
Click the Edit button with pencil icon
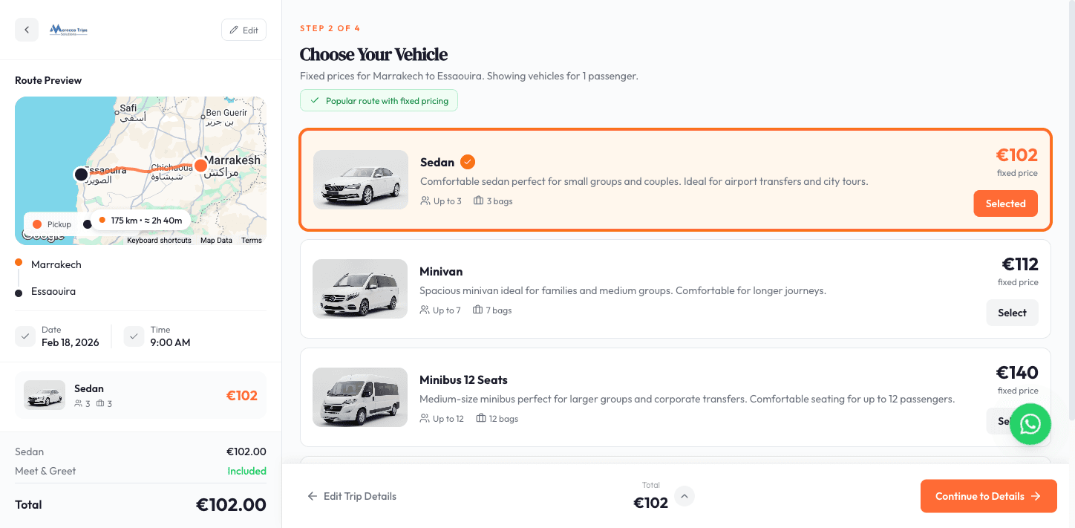(x=244, y=30)
